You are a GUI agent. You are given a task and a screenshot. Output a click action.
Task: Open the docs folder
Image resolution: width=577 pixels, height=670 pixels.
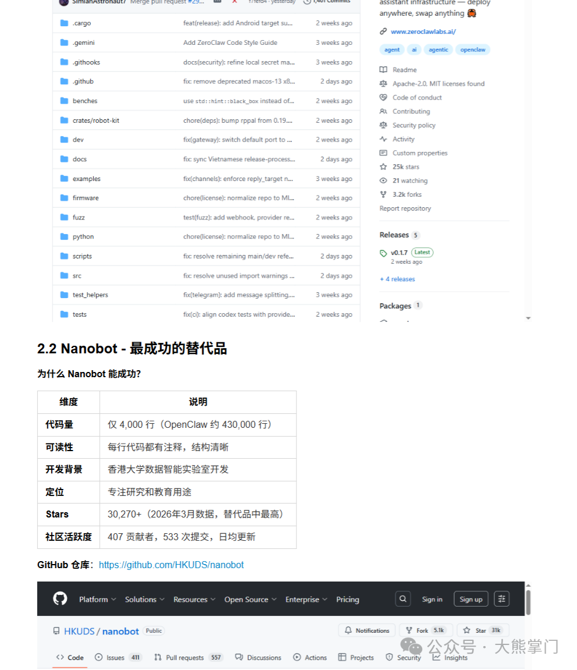tap(82, 159)
